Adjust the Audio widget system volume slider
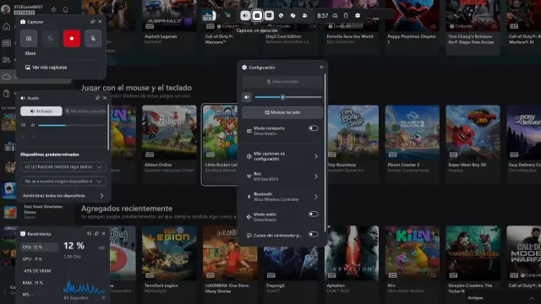This screenshot has width=541, height=304. click(x=71, y=126)
